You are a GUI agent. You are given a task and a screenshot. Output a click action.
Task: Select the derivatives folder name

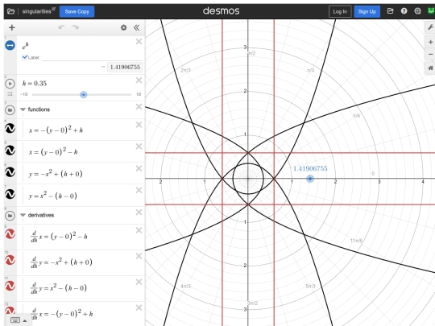coord(41,215)
